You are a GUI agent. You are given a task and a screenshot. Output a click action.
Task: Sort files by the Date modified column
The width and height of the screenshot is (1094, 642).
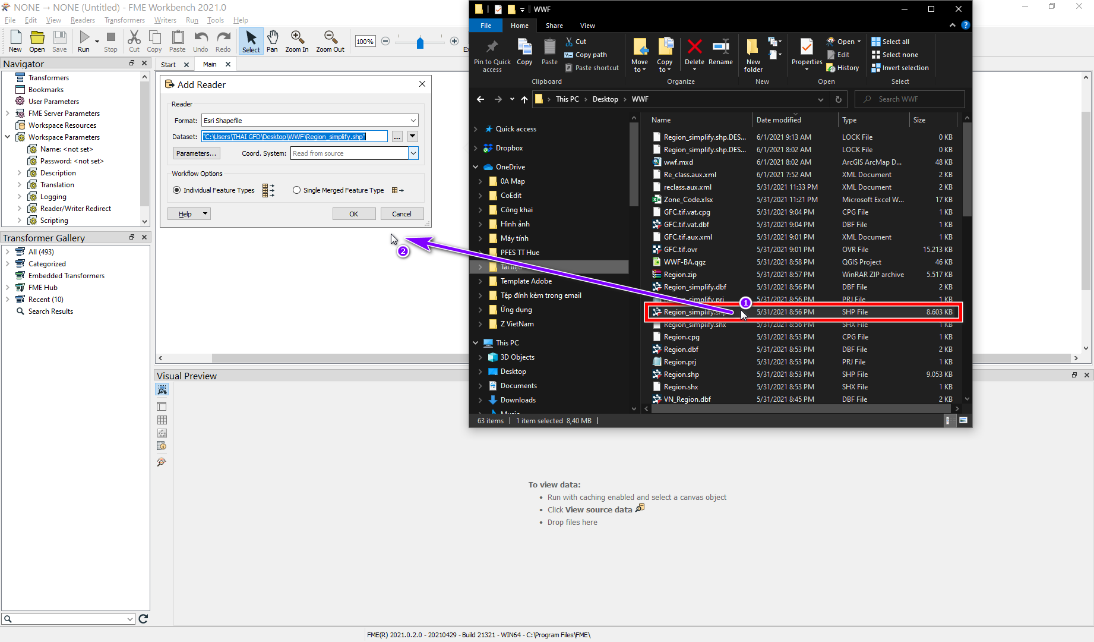click(779, 120)
